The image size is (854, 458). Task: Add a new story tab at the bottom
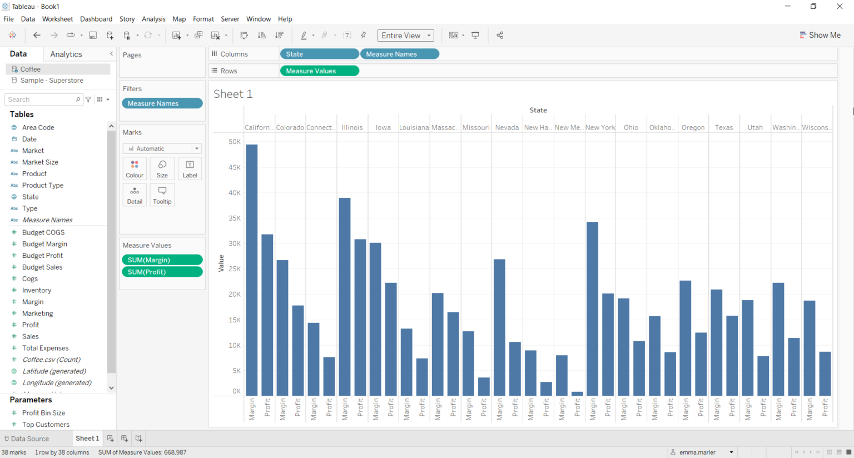click(139, 439)
